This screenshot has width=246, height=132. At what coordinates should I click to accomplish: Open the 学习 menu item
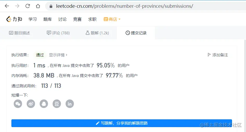tap(32, 19)
